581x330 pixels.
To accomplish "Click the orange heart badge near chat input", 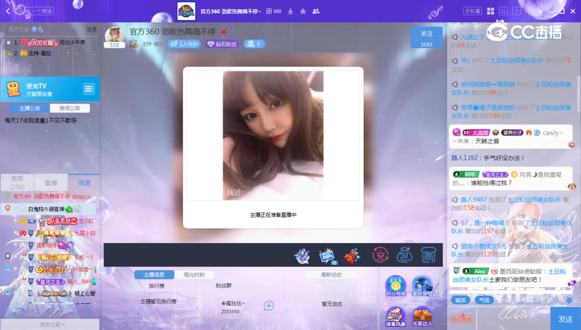I will (461, 319).
